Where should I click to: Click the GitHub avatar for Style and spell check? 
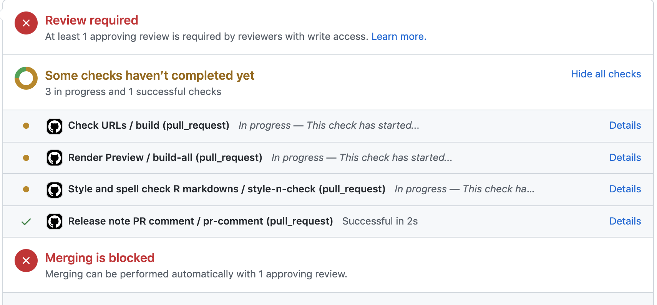pyautogui.click(x=55, y=190)
